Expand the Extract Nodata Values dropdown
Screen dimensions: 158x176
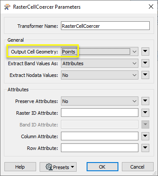pyautogui.click(x=100, y=75)
